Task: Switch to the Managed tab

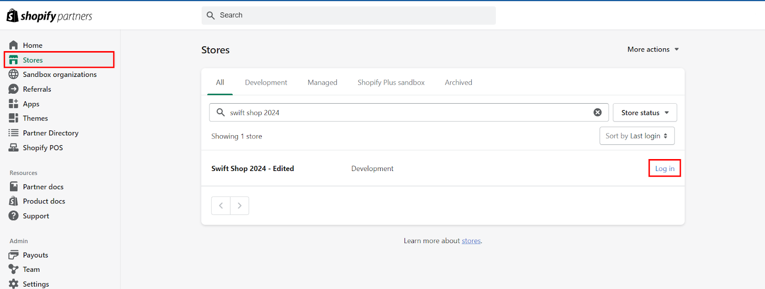Action: click(322, 82)
